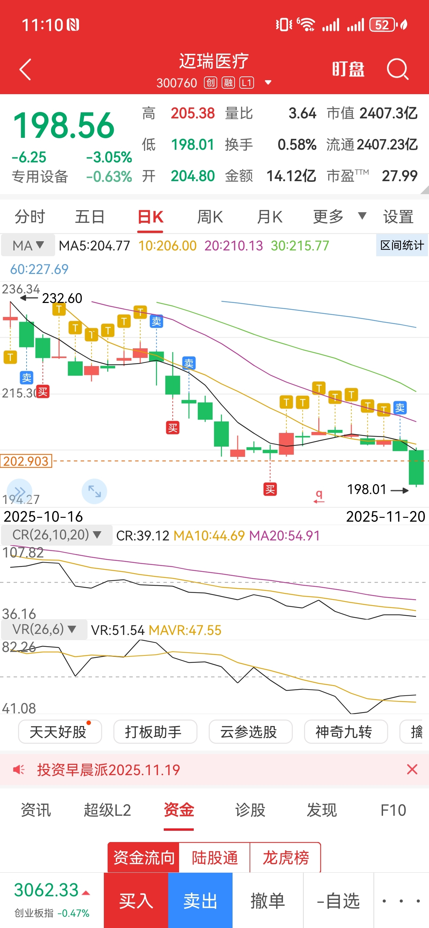
Task: Remove from watchlist via -自选
Action: pos(338,900)
